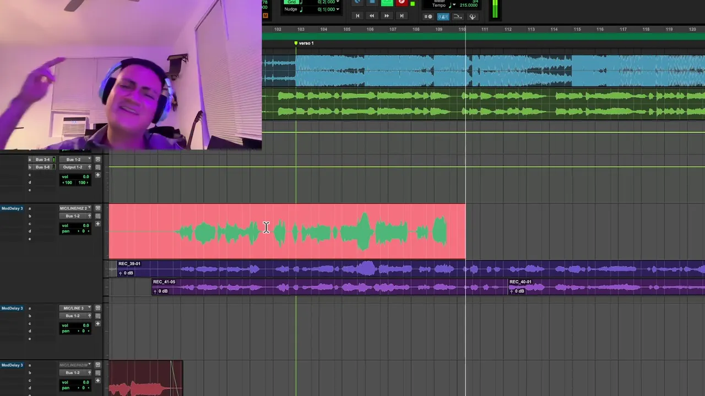Click the Nudge note value icon
705x396 pixels.
click(301, 9)
